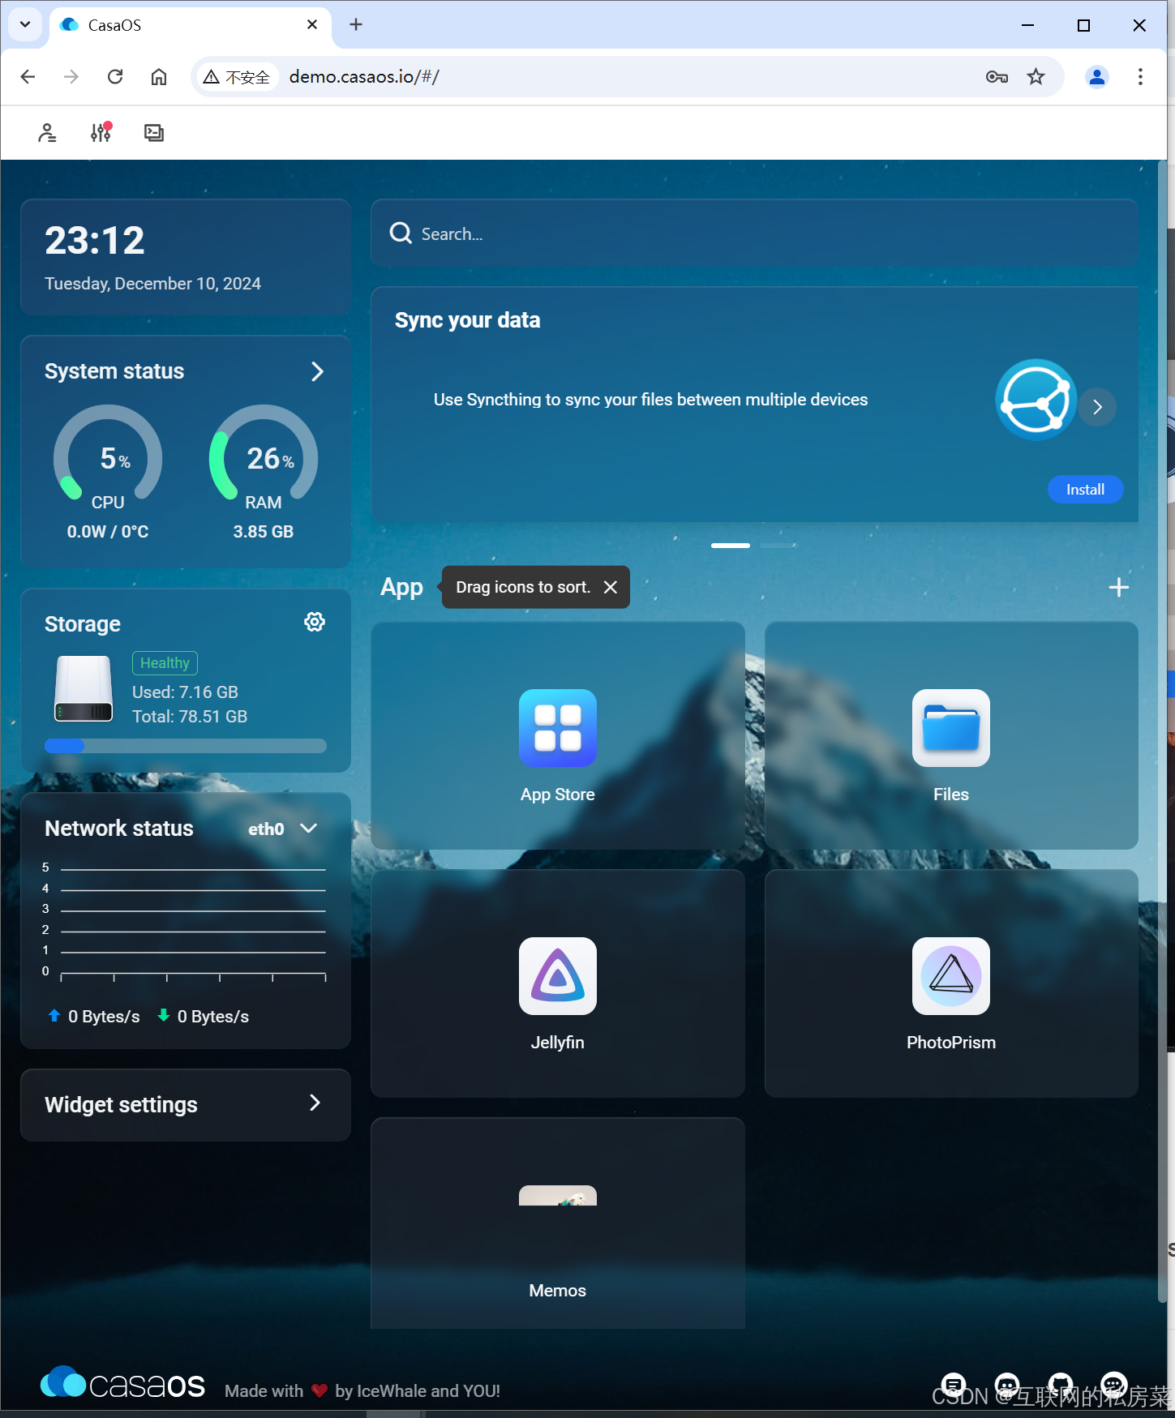Image resolution: width=1175 pixels, height=1418 pixels.
Task: Click the Syncthing logo icon
Action: point(1036,400)
